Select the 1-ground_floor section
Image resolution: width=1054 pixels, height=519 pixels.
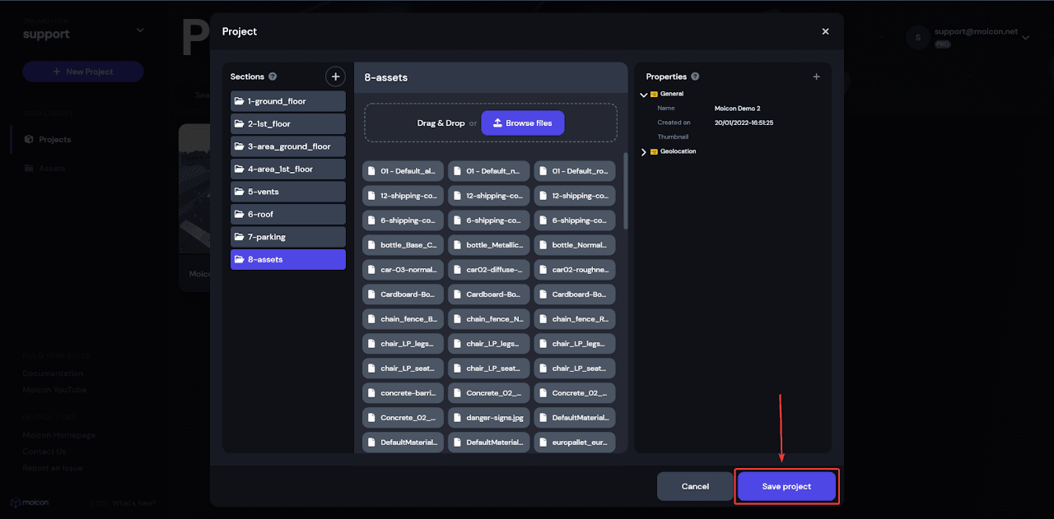(x=288, y=101)
